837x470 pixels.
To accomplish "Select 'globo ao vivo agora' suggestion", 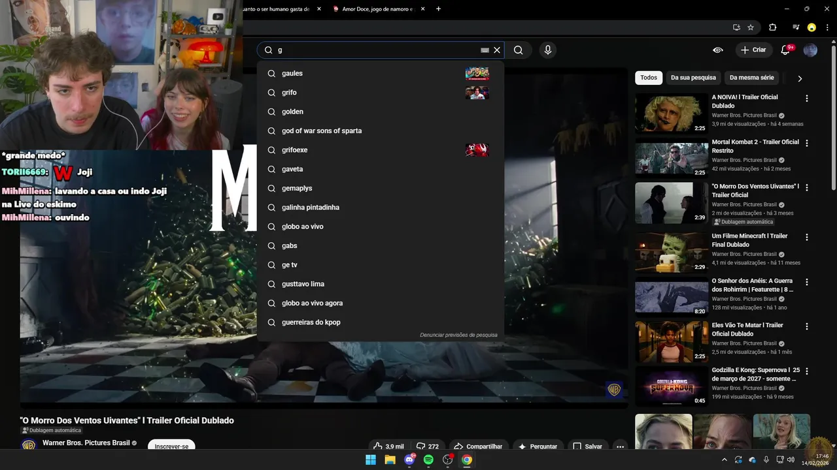I will (x=381, y=303).
